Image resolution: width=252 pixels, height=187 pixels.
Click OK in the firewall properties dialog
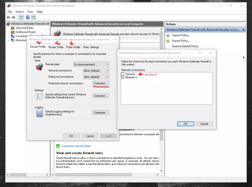71,136
